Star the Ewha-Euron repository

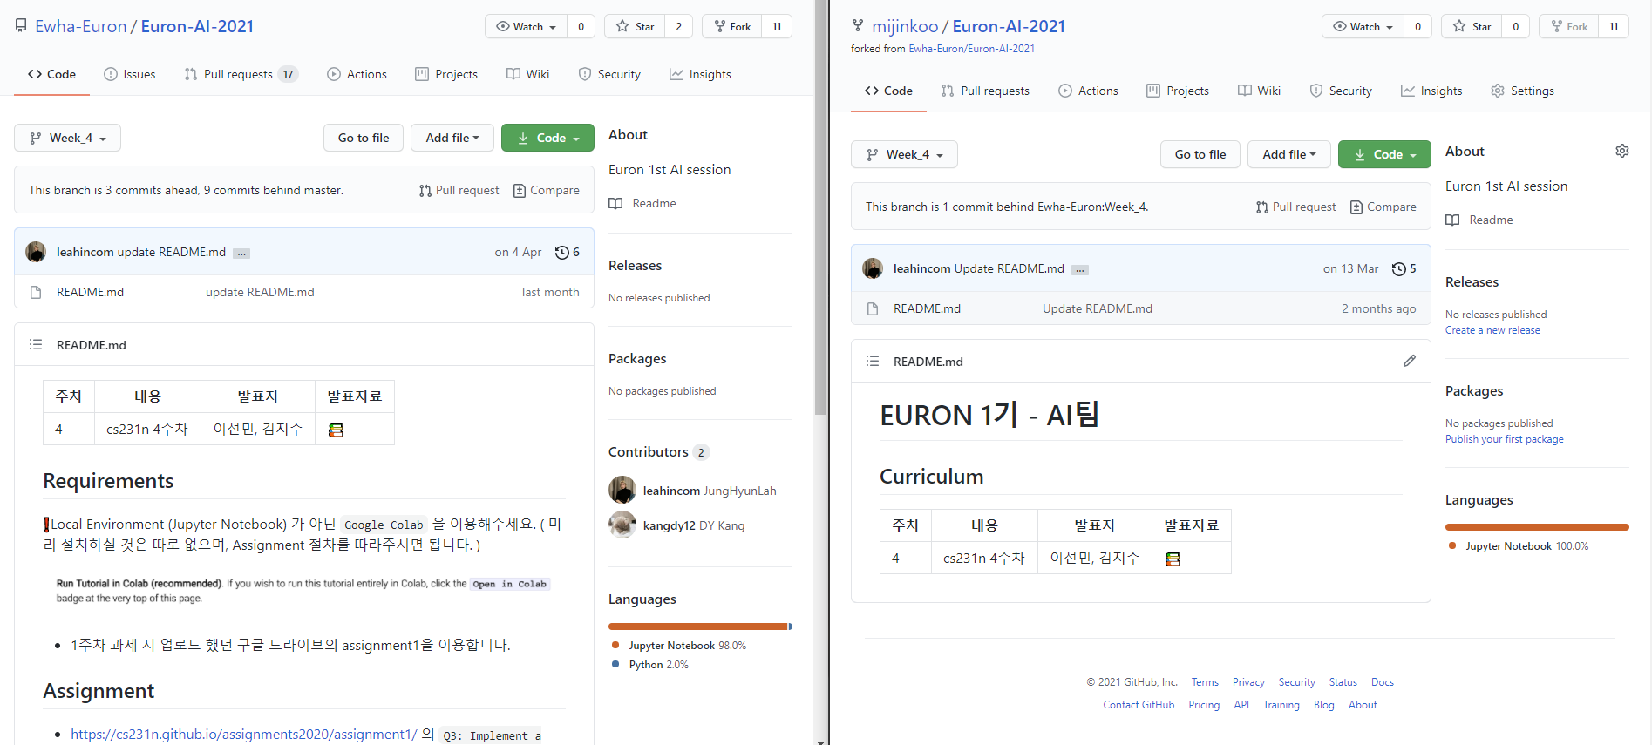coord(635,26)
